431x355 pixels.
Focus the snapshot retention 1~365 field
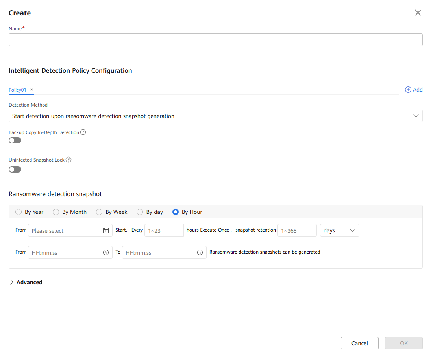[297, 231]
